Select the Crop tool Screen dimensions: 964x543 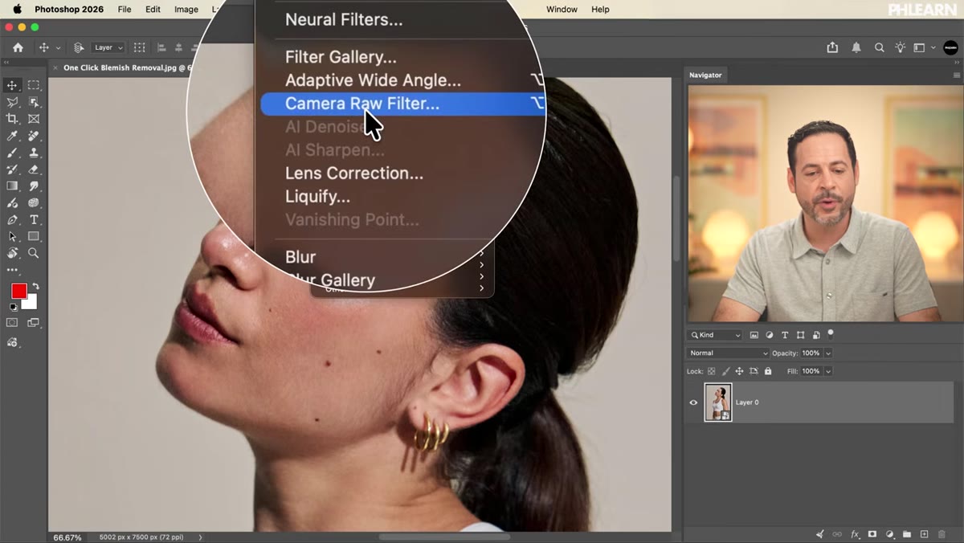pos(12,119)
